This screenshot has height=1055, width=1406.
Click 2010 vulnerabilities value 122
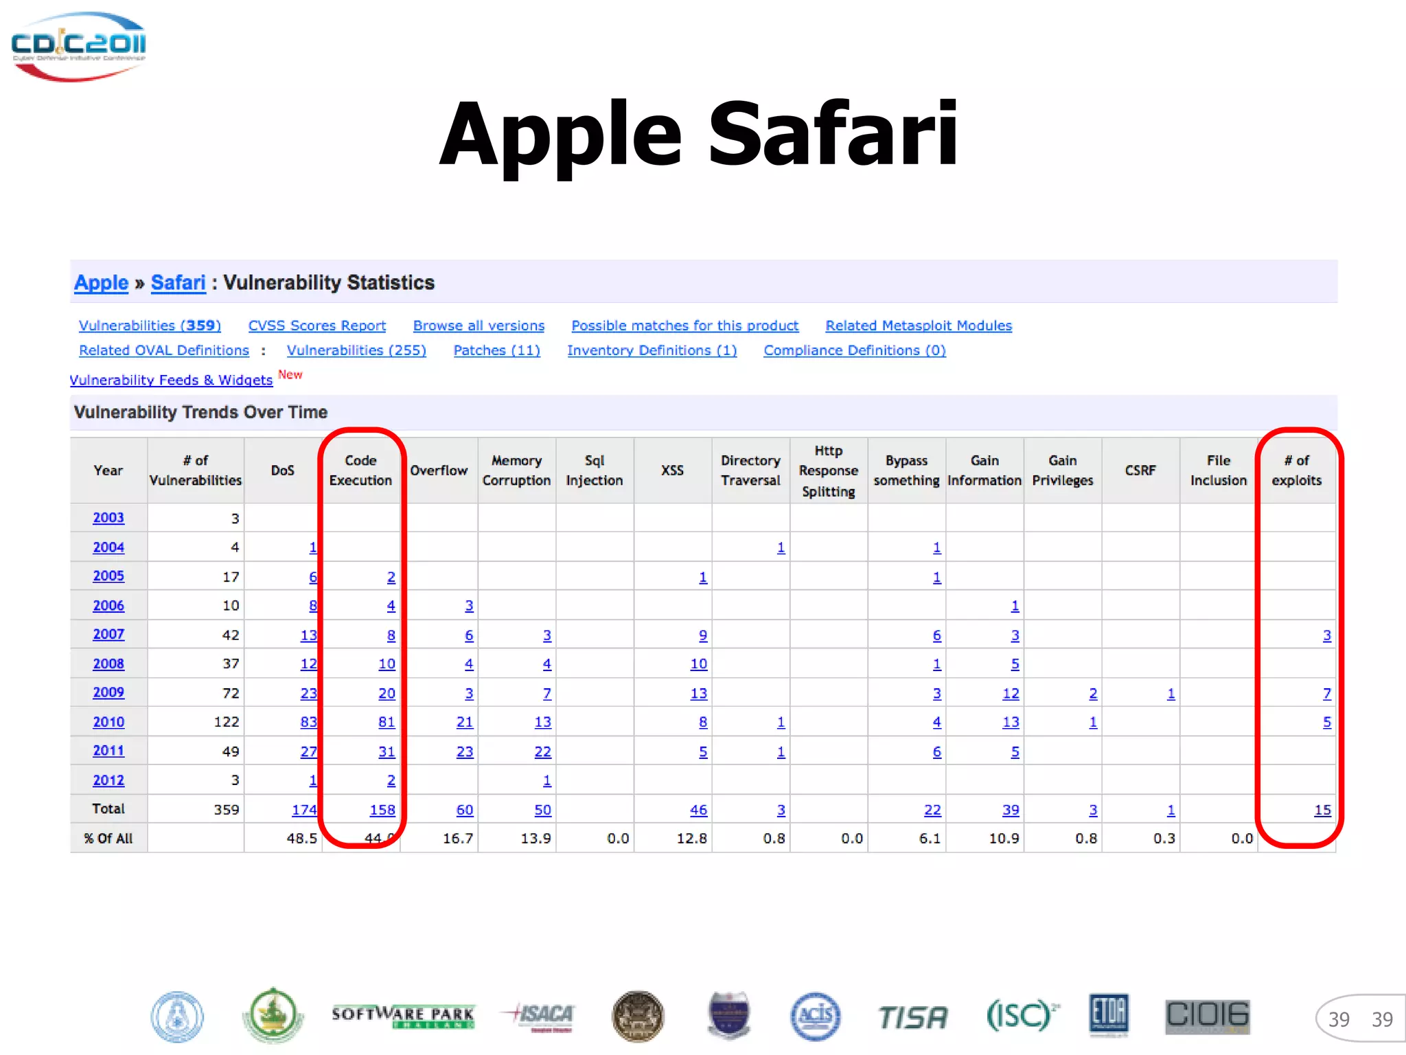coord(227,723)
